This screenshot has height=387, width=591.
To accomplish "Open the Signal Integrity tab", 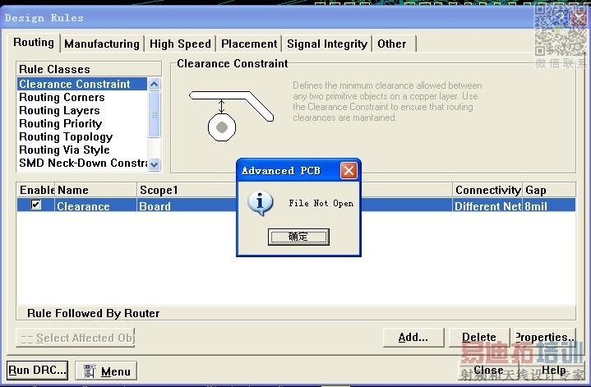I will (x=327, y=44).
